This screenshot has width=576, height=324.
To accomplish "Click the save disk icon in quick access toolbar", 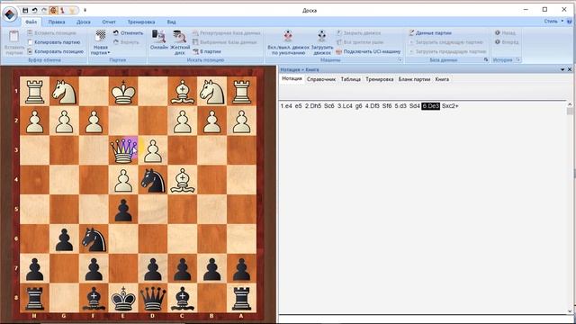I will [x=25, y=10].
